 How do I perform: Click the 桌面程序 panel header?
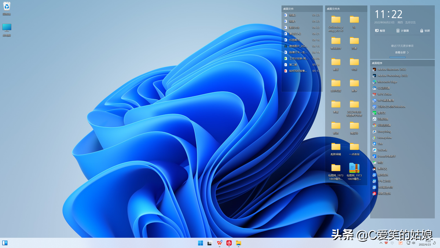click(402, 63)
